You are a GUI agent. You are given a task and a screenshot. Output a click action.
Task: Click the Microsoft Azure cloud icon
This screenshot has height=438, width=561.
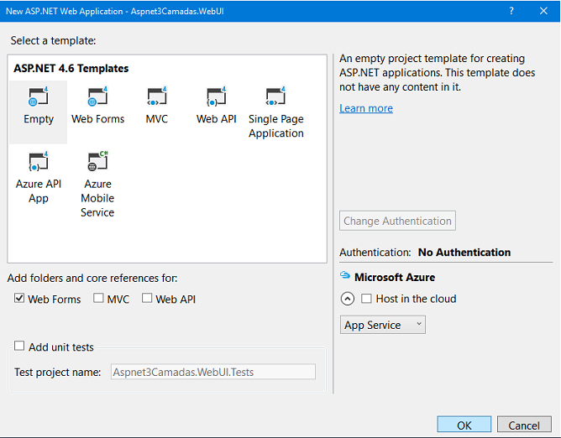[345, 275]
